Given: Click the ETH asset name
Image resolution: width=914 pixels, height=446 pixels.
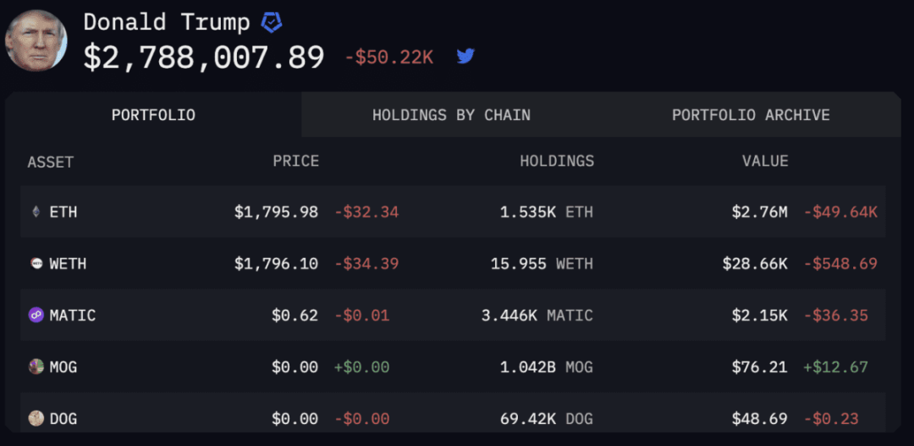Looking at the screenshot, I should [63, 212].
